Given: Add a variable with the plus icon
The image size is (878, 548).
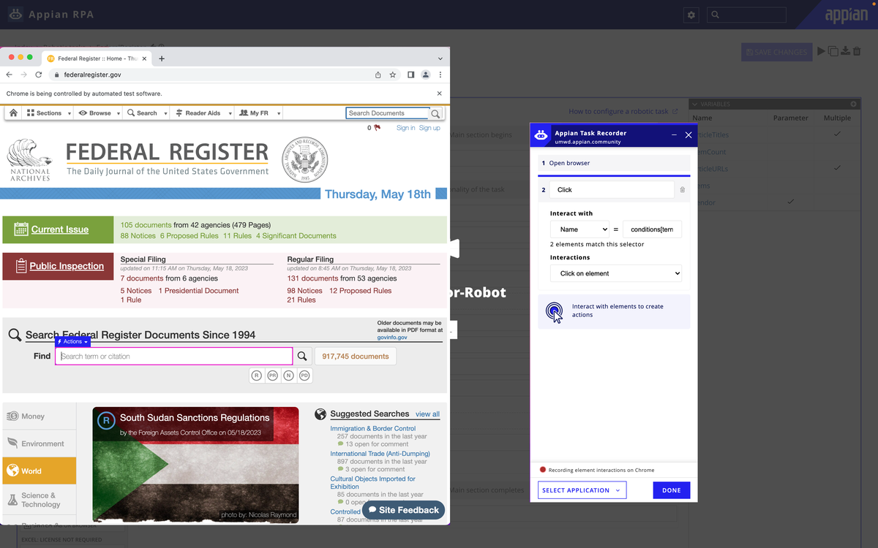Looking at the screenshot, I should (853, 104).
